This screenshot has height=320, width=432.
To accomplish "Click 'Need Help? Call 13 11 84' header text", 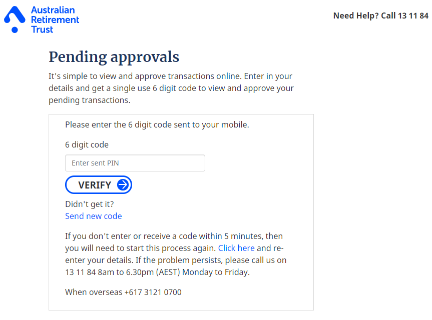I will pos(380,15).
